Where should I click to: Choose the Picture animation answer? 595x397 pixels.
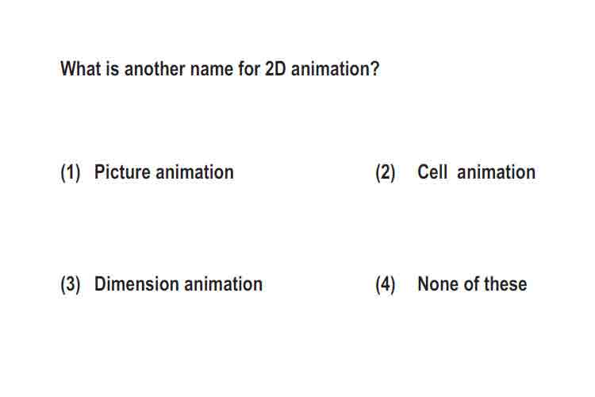[164, 172]
